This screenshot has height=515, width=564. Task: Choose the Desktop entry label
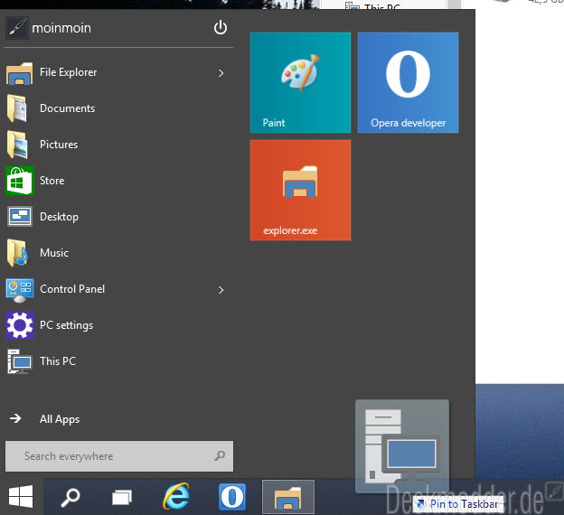tap(59, 217)
